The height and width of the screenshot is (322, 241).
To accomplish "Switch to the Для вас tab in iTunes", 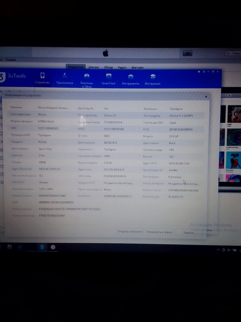I will 94,67.
